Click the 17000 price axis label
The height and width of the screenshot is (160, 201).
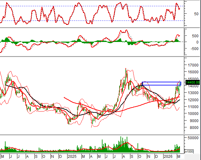[x=193, y=66]
